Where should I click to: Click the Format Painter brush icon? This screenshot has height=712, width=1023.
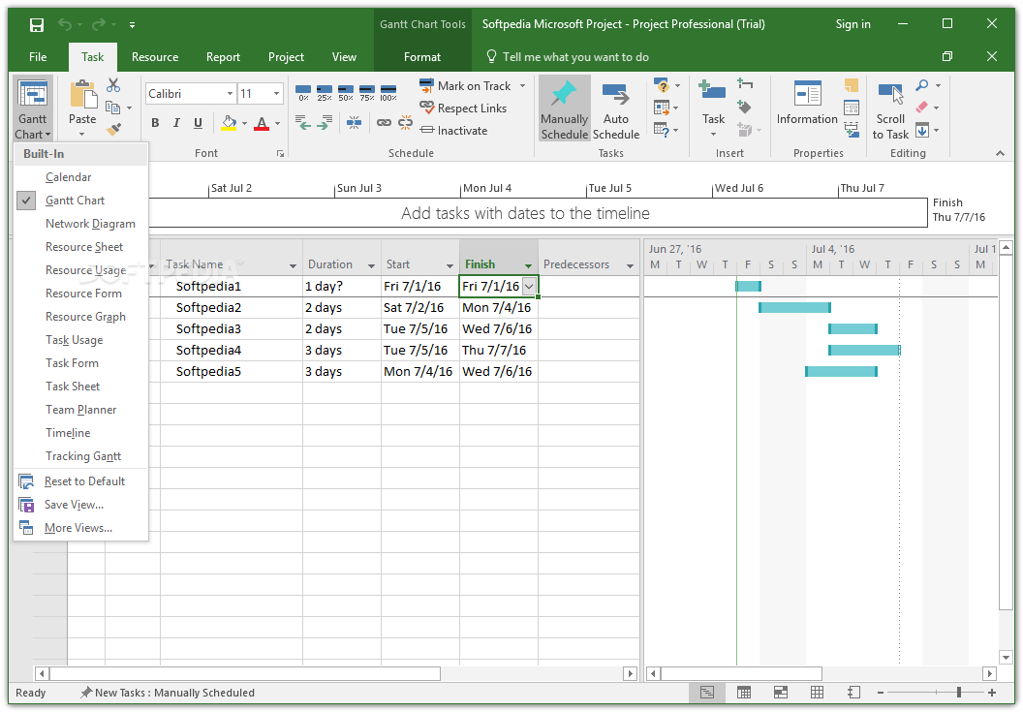[x=113, y=129]
